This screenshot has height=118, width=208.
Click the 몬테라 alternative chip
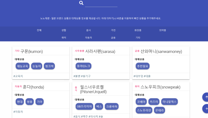pos(160,110)
